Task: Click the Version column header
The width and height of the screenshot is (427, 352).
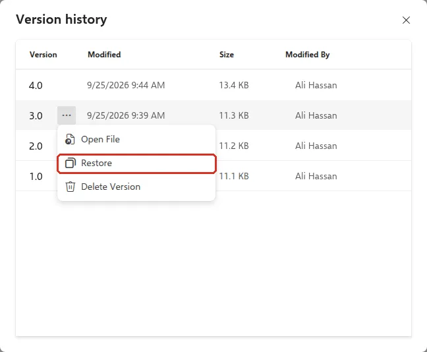Action: (x=43, y=55)
